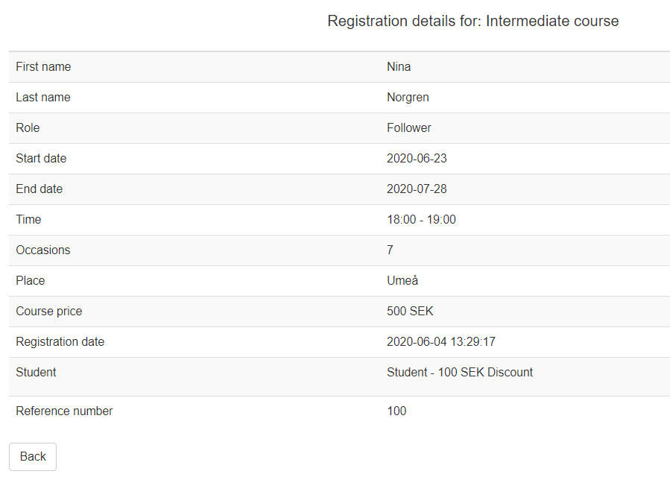Click the Student - 100 SEK Discount text
Screen dimensions: 670x477
[x=460, y=373]
